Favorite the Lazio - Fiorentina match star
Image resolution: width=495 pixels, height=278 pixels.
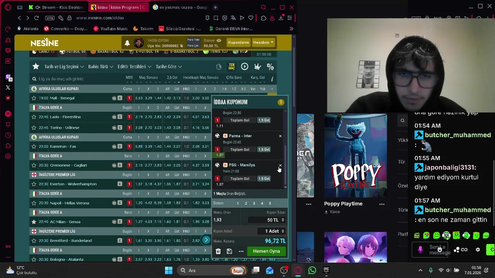coord(34,117)
